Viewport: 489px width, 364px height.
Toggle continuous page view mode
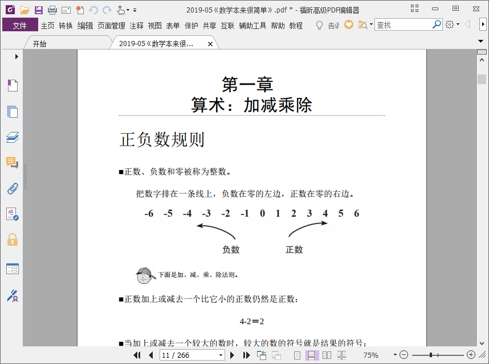click(x=311, y=355)
